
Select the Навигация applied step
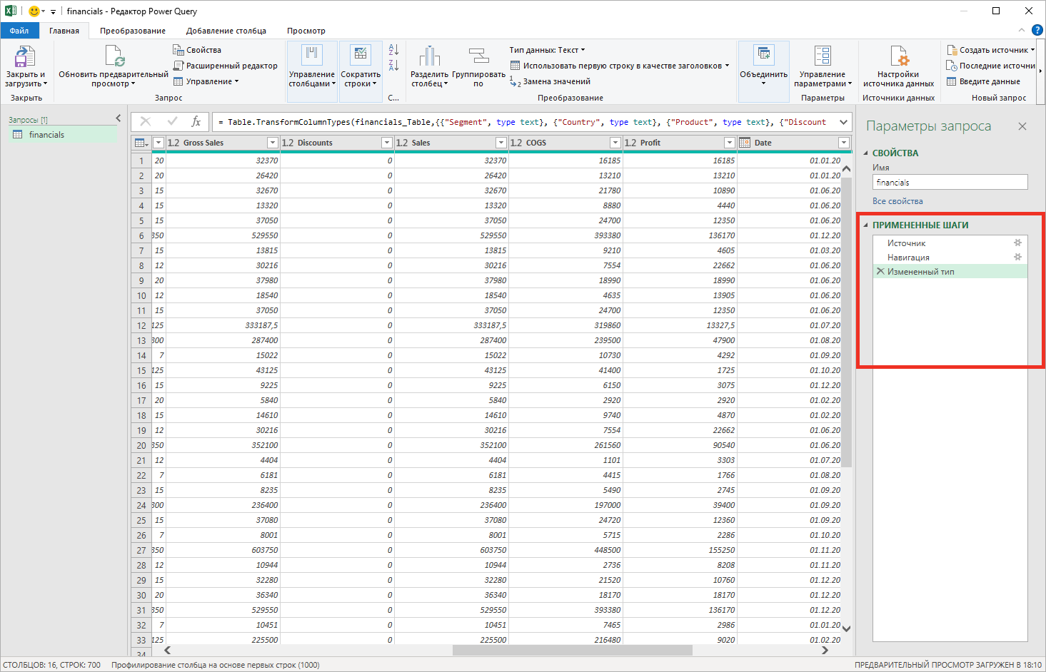point(950,258)
